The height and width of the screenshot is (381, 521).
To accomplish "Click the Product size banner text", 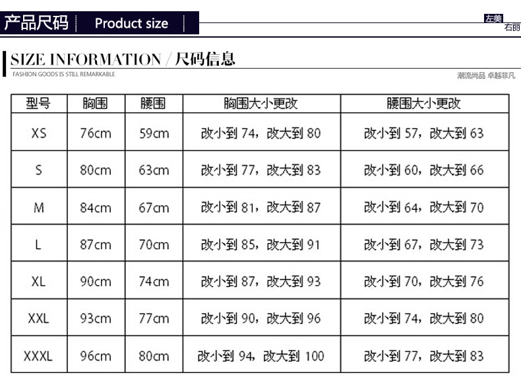I will click(x=131, y=24).
